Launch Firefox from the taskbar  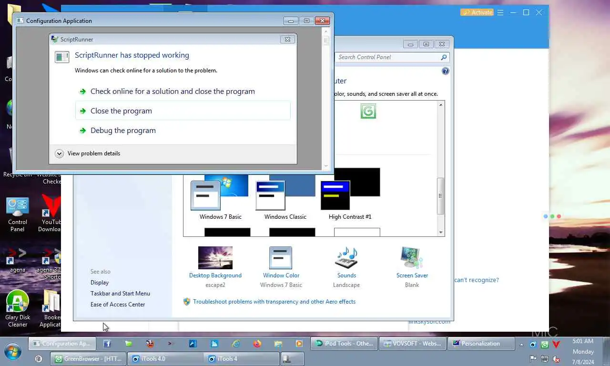tap(257, 344)
